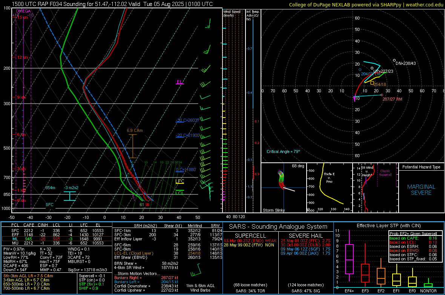Click the 68 deg Storm Slinky value
Image resolution: width=445 pixels, height=295 pixels.
pyautogui.click(x=298, y=166)
